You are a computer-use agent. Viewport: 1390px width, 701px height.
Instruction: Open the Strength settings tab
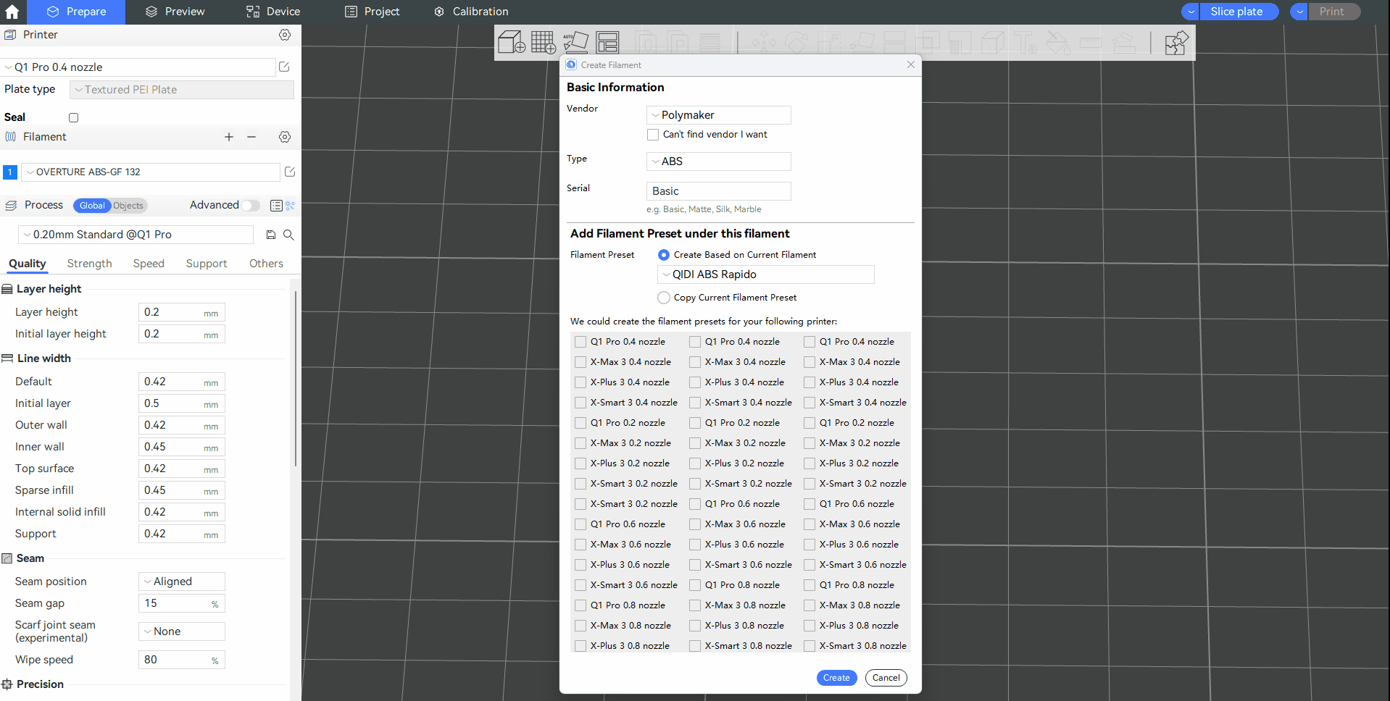[89, 264]
